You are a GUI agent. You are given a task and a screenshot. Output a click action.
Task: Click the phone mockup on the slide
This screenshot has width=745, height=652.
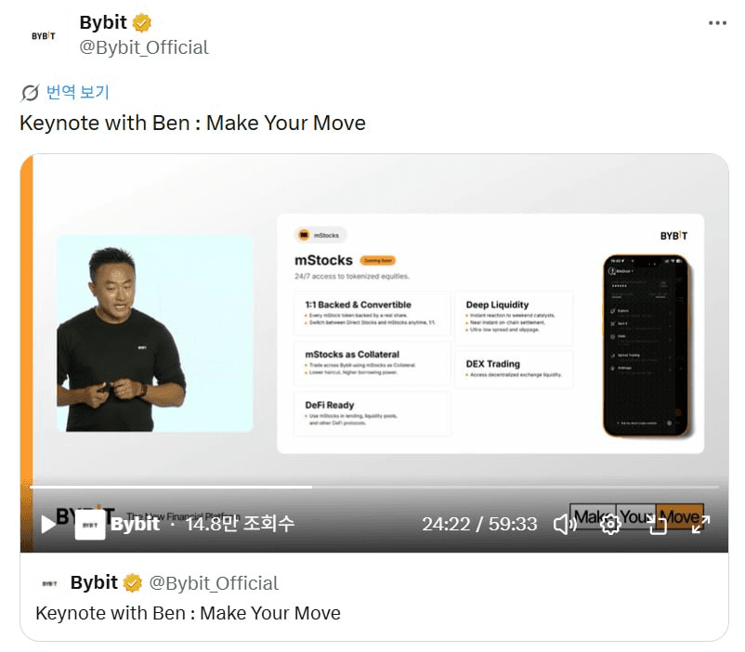[646, 346]
